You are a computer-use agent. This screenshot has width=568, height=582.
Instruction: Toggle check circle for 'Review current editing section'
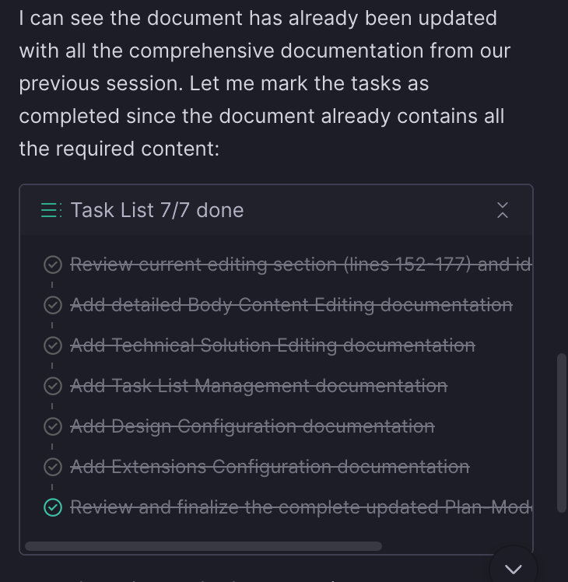point(52,265)
